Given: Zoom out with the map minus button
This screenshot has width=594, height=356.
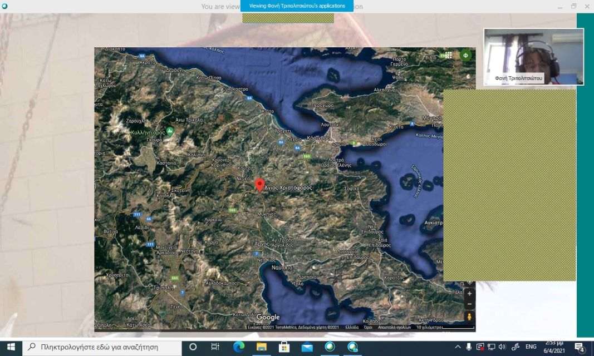Looking at the screenshot, I should pyautogui.click(x=469, y=304).
